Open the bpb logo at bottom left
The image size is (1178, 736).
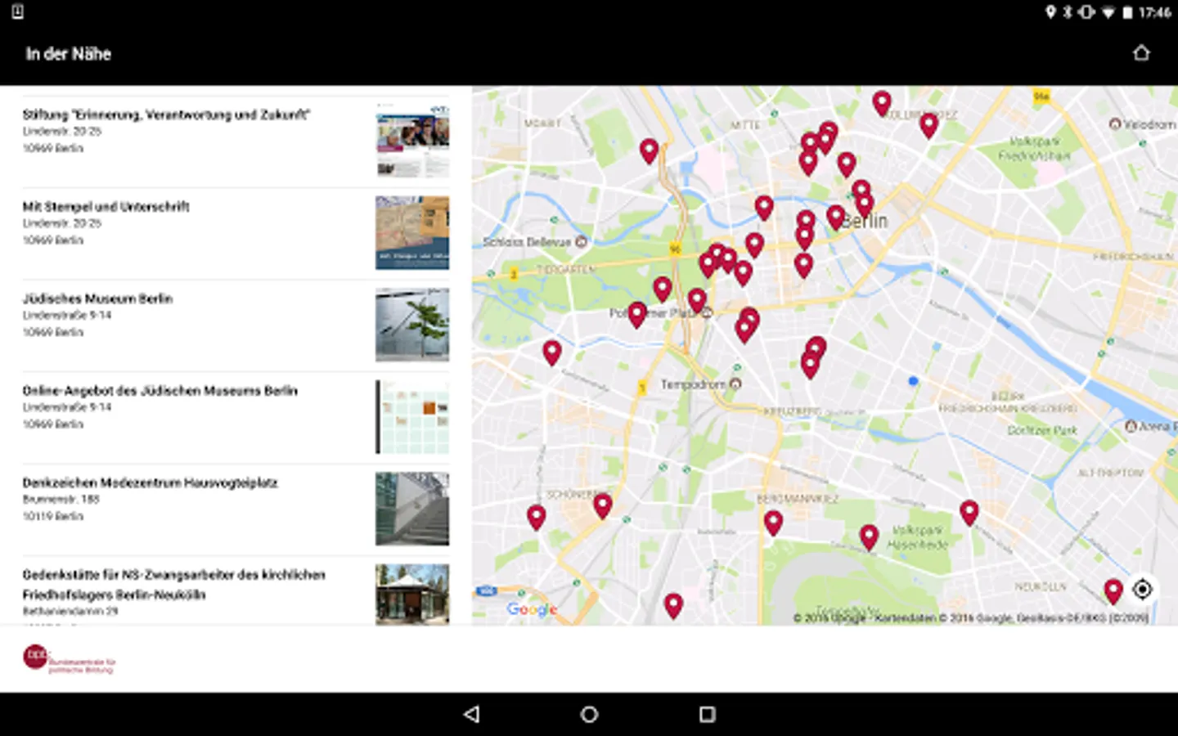pyautogui.click(x=69, y=658)
